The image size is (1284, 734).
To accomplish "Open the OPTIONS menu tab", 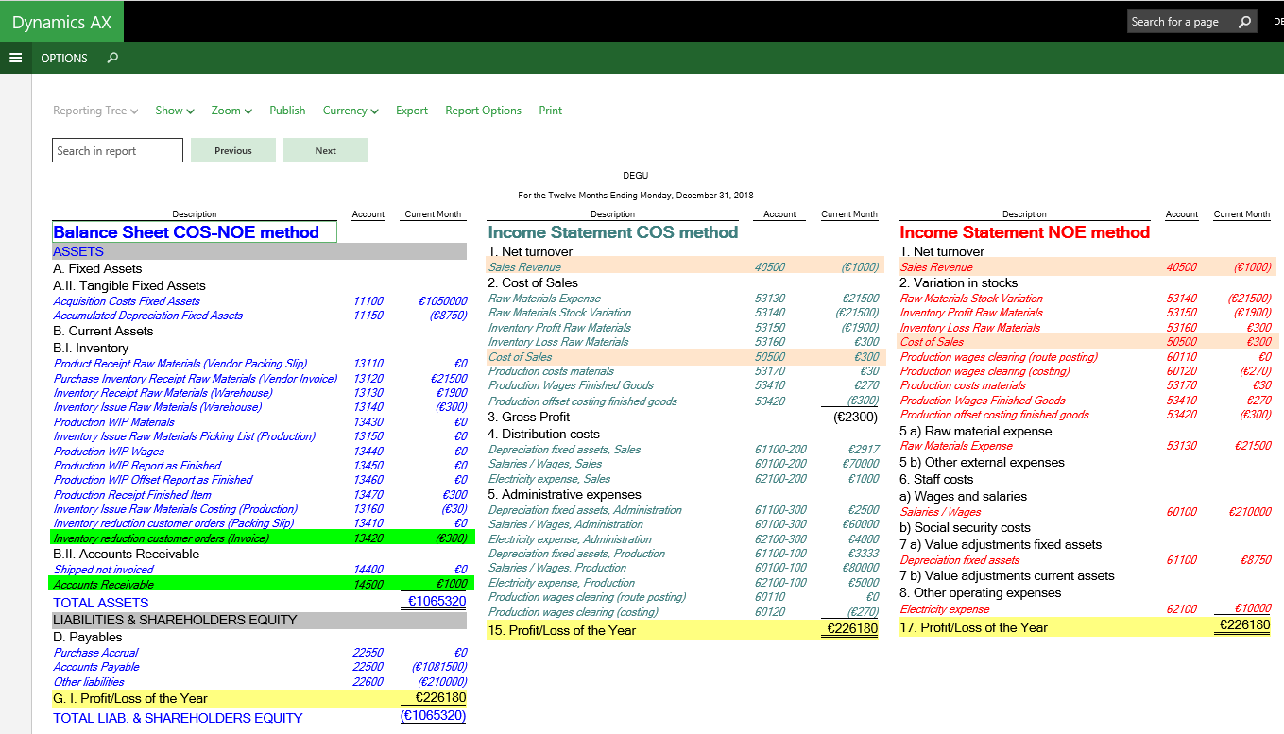I will [x=64, y=58].
